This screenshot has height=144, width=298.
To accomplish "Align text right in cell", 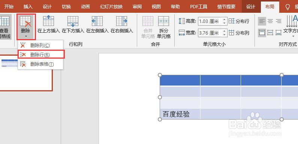I will [279, 21].
